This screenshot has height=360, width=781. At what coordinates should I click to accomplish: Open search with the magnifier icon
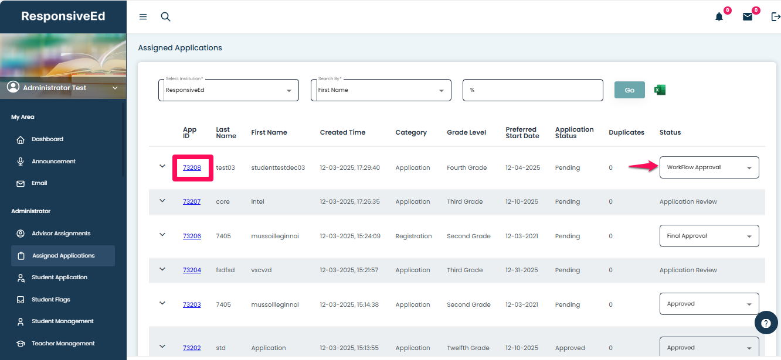tap(166, 17)
